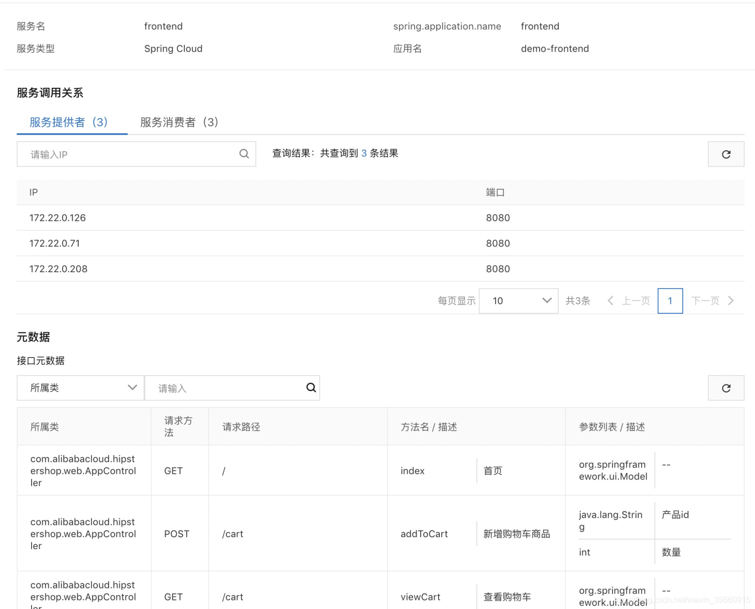The image size is (755, 609).
Task: Click the search icon in IP input
Action: (244, 154)
